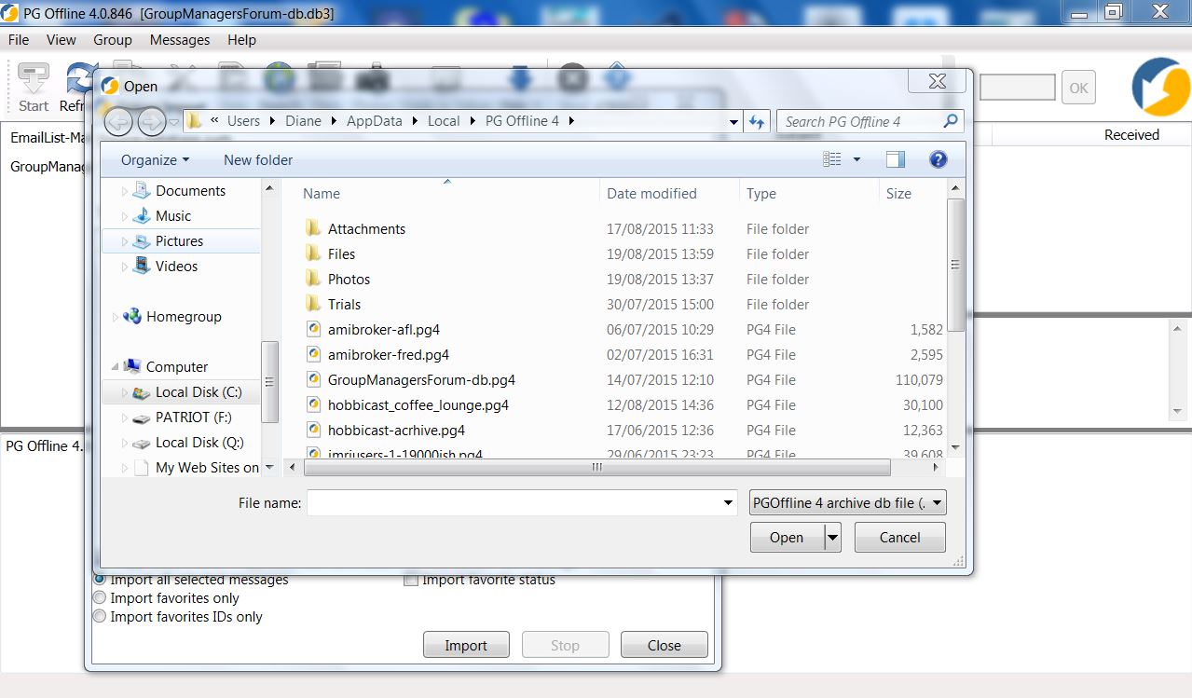This screenshot has height=698, width=1192.
Task: Select PATRIOT (F:) drive
Action: coord(194,417)
